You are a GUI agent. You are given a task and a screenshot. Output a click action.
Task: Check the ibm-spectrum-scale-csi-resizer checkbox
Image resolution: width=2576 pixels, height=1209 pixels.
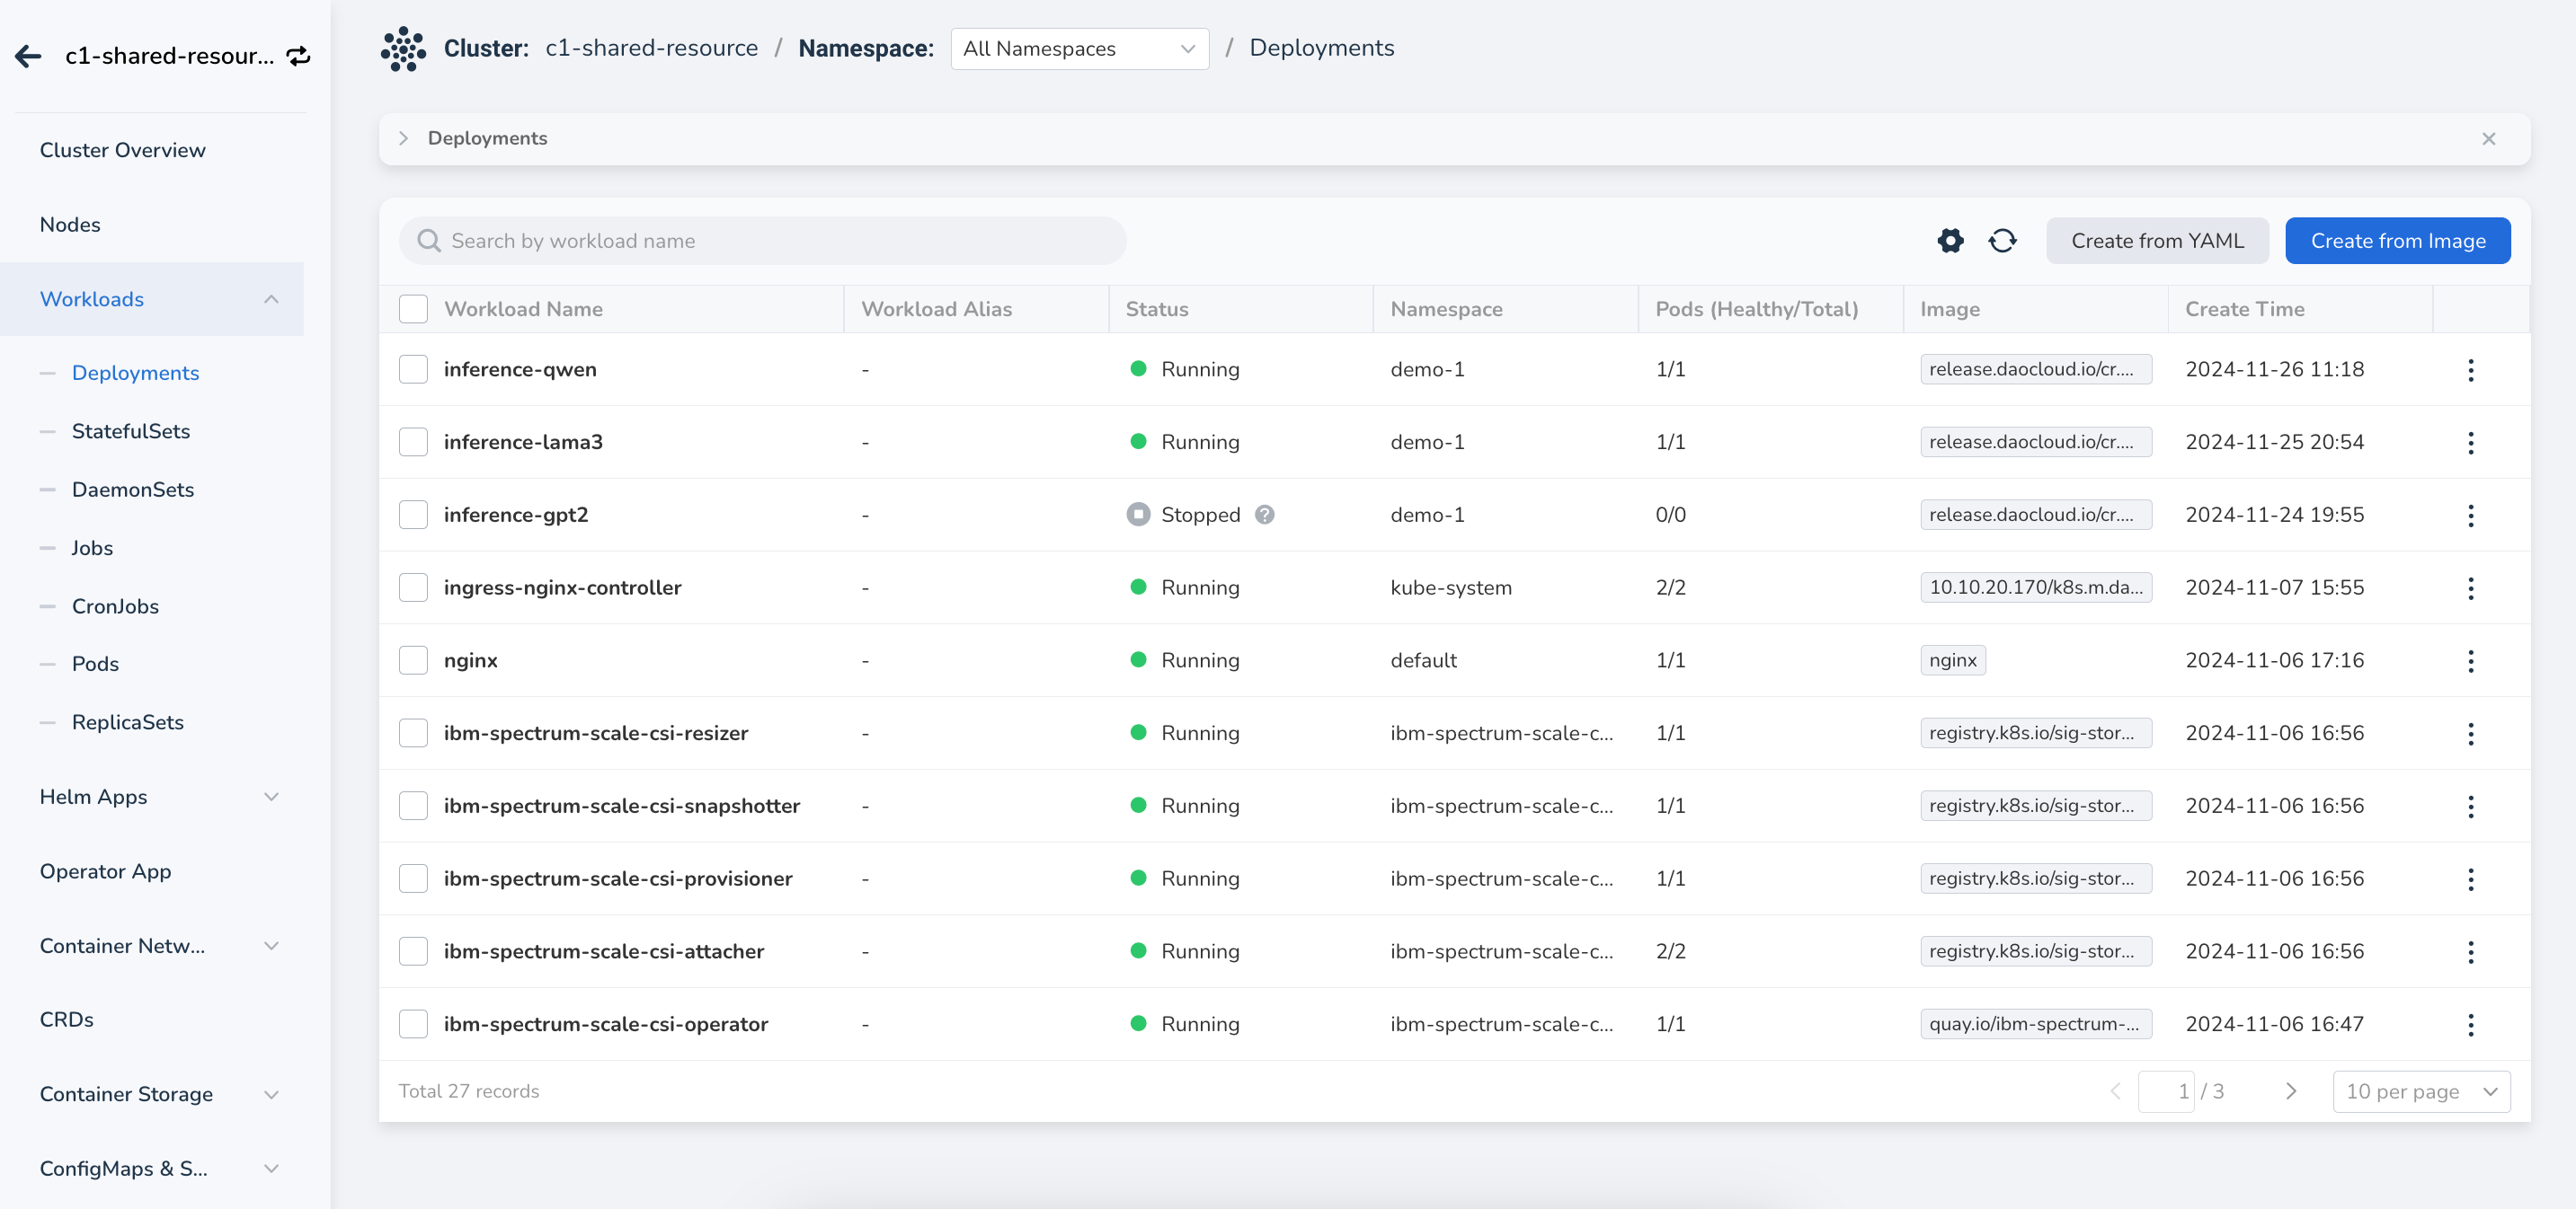coord(413,733)
